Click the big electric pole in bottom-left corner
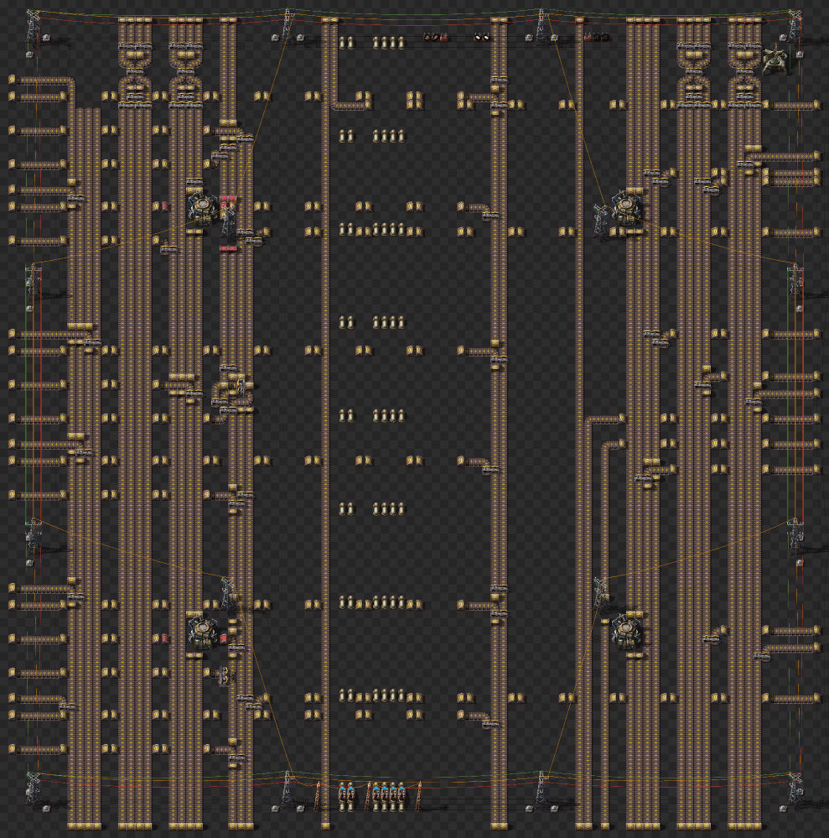Screen dimensions: 829x838 coord(34,789)
